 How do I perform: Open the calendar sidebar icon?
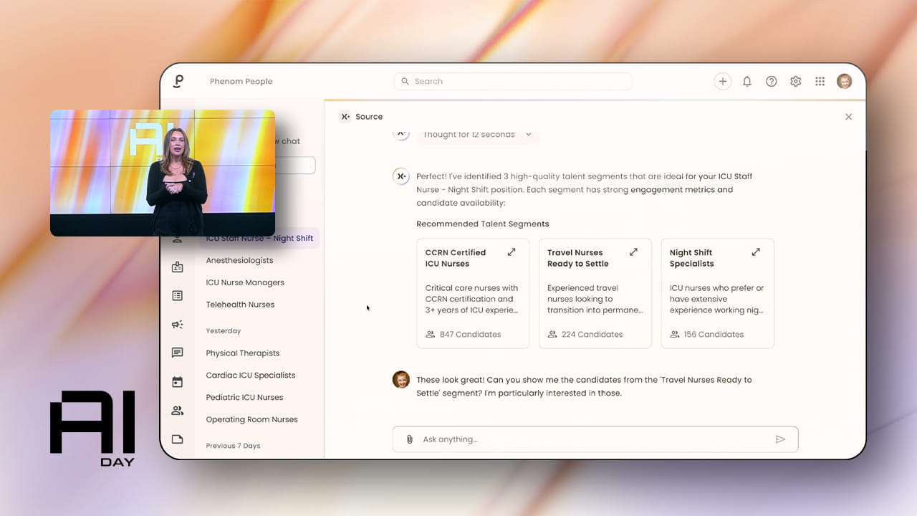click(x=178, y=382)
